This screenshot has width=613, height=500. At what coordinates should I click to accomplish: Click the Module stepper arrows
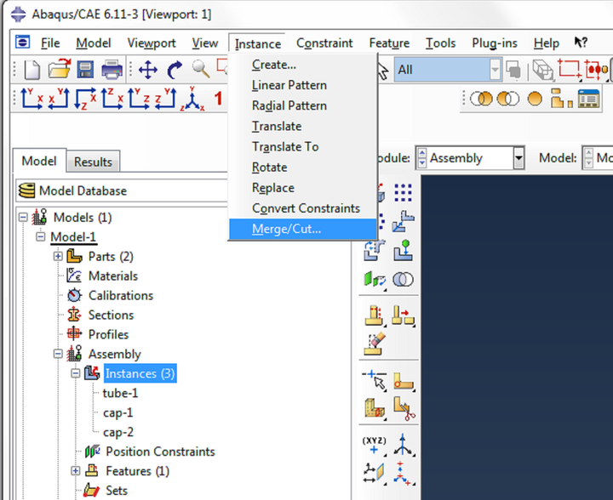(x=421, y=158)
